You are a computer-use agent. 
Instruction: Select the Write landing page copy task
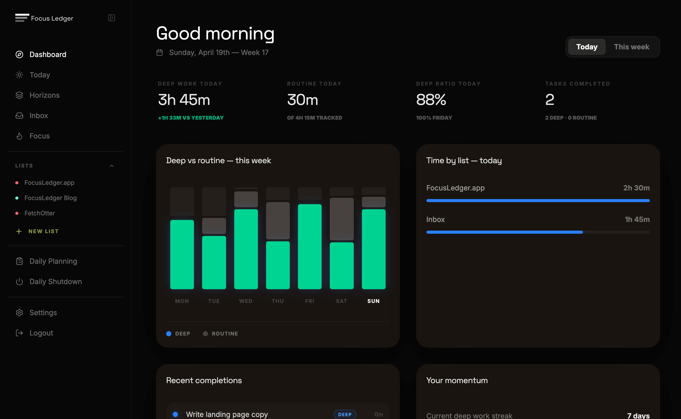(x=227, y=414)
